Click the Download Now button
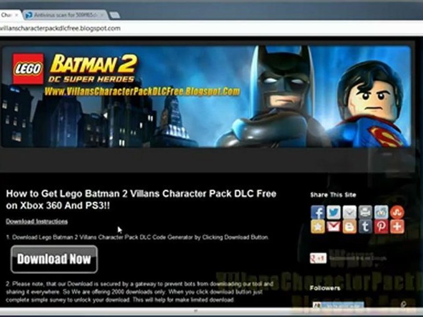The image size is (423, 317). (54, 259)
